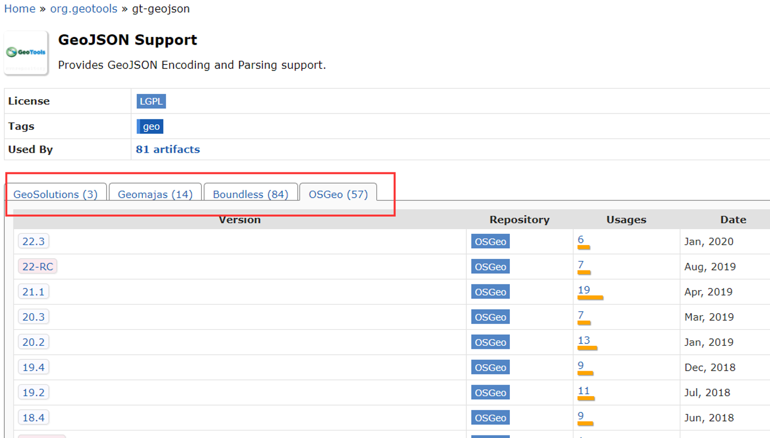Click the geo tag badge
Viewport: 770px width, 438px height.
tap(150, 126)
